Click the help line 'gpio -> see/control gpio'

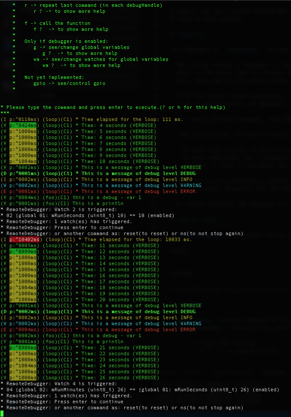pos(69,83)
